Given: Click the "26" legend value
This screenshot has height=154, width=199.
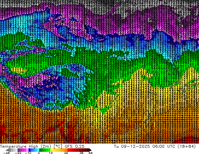Looking at the screenshot, I should [66, 153].
